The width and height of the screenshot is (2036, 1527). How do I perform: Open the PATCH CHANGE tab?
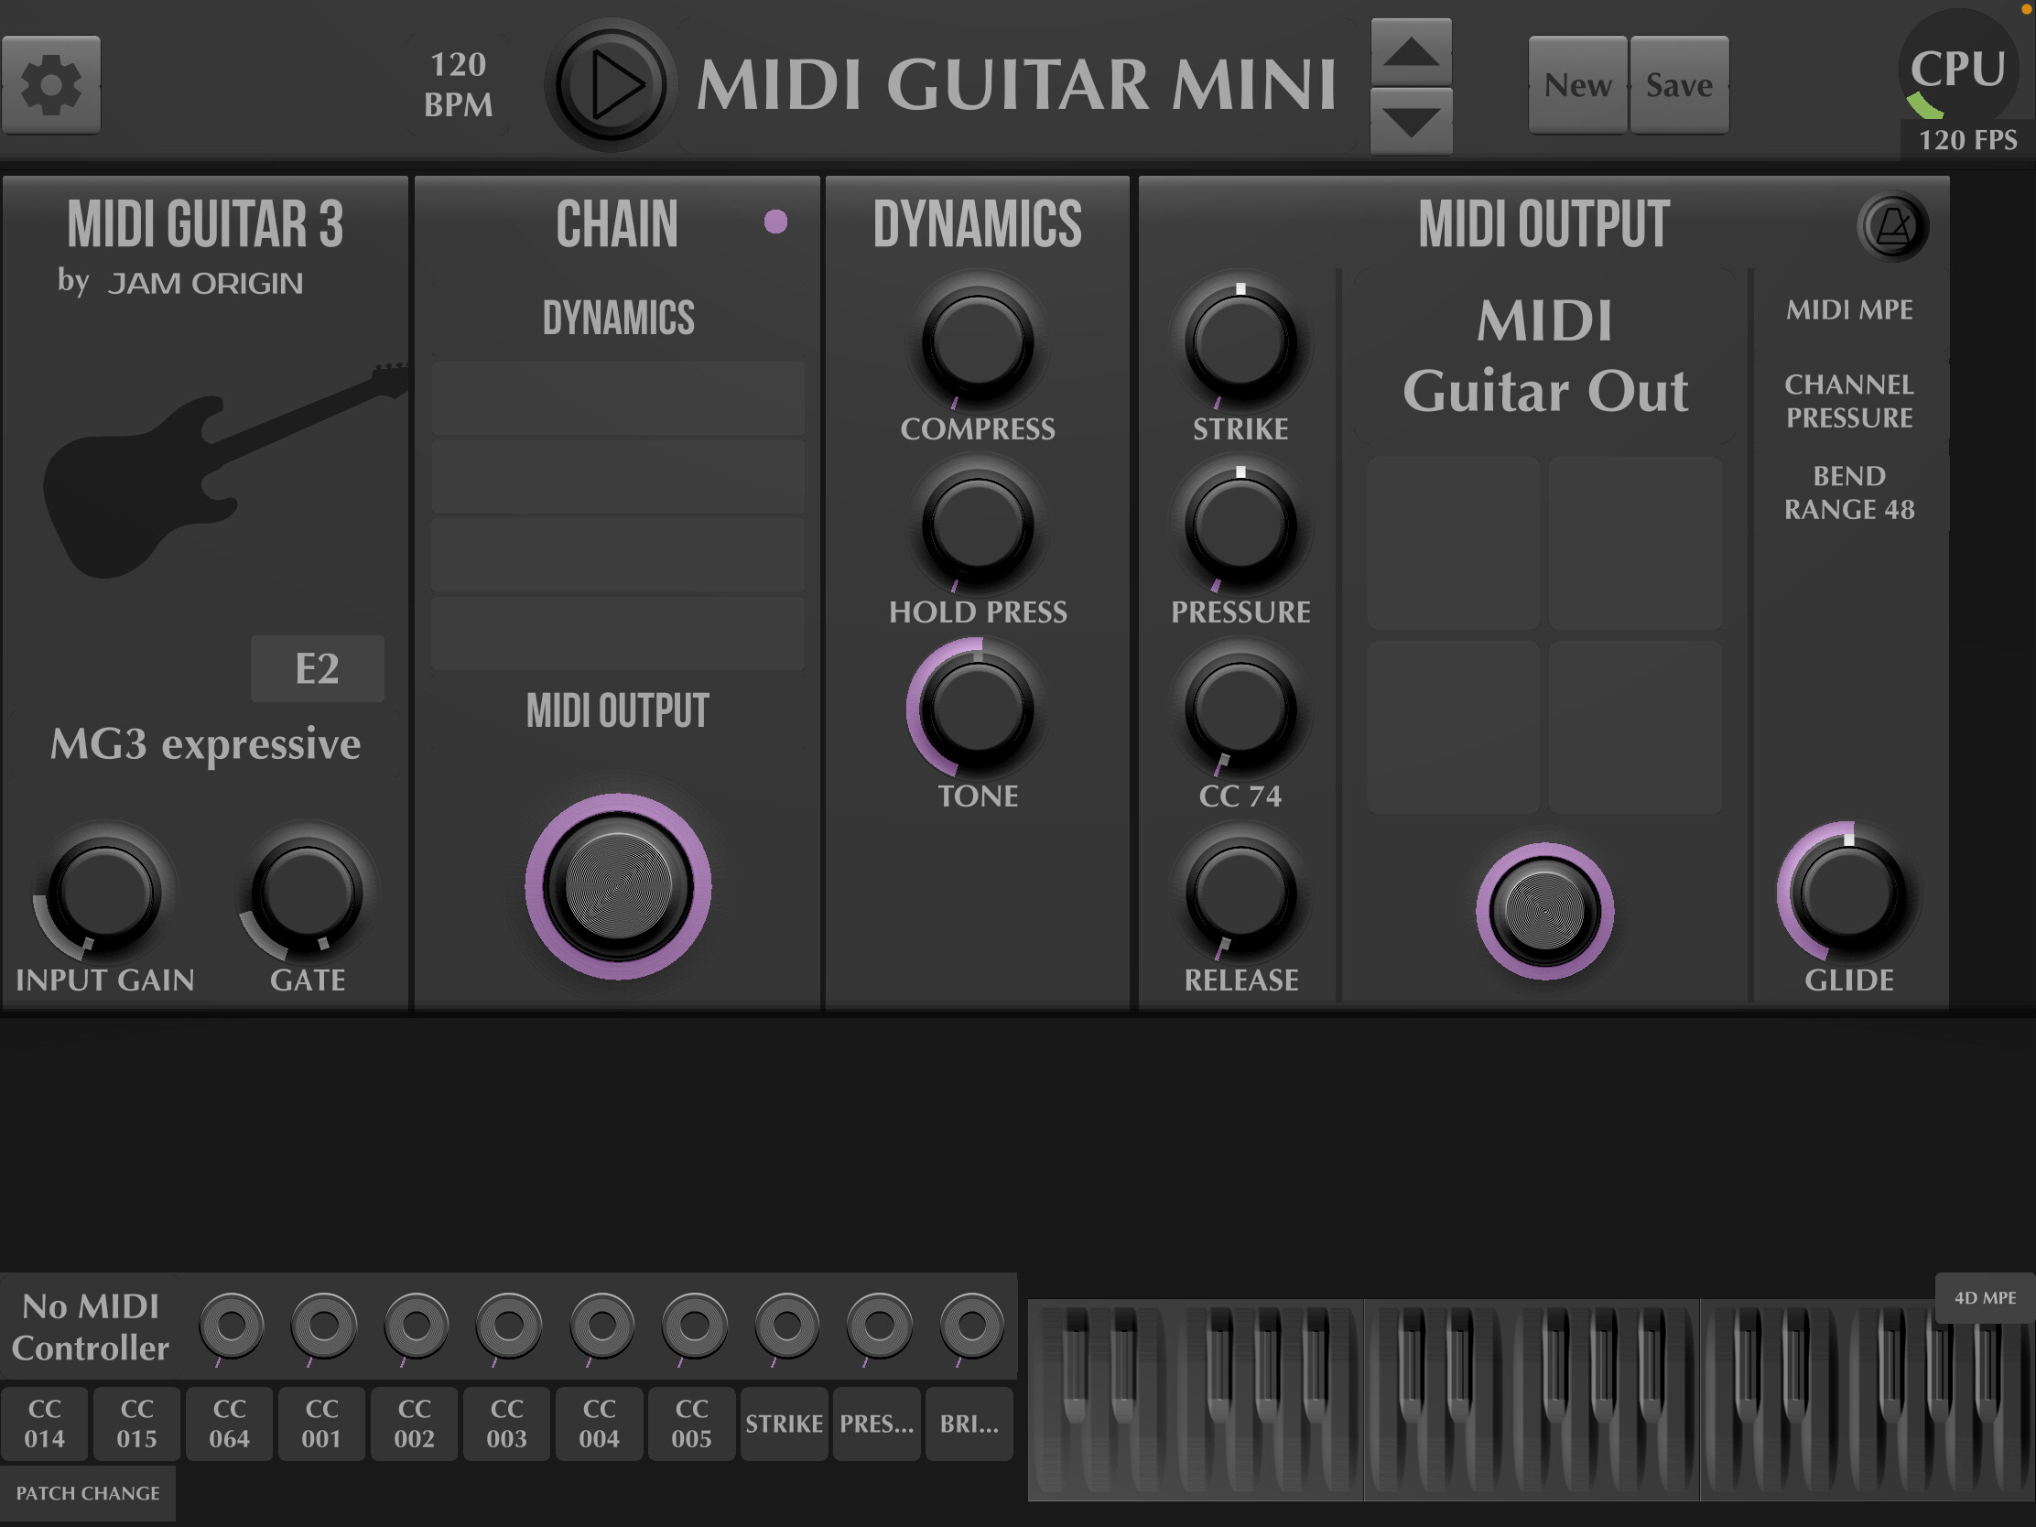point(88,1493)
